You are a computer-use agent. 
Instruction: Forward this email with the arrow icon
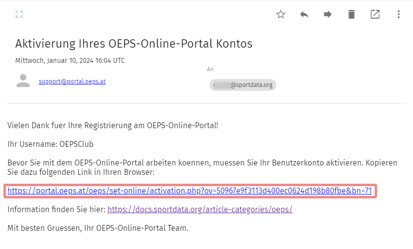(x=328, y=14)
